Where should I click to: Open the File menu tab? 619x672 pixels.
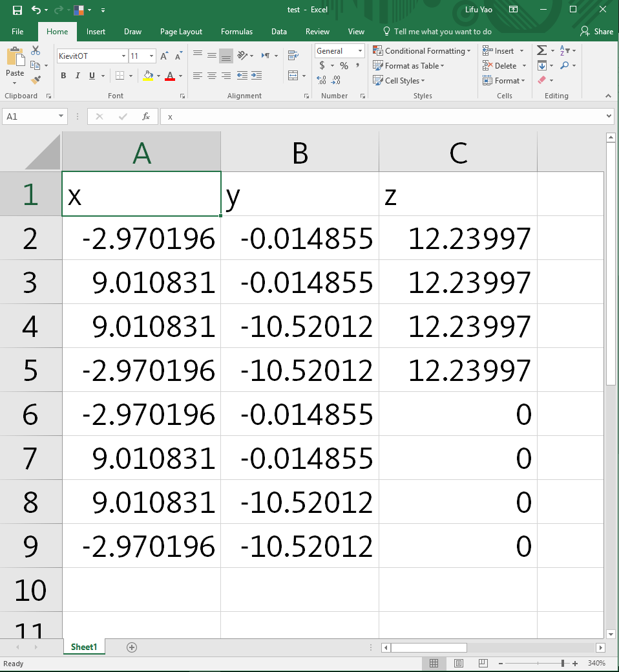coord(17,32)
